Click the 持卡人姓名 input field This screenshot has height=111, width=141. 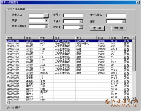coord(116,16)
